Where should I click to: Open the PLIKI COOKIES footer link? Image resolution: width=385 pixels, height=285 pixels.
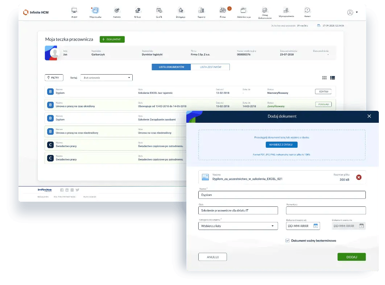tap(90, 197)
